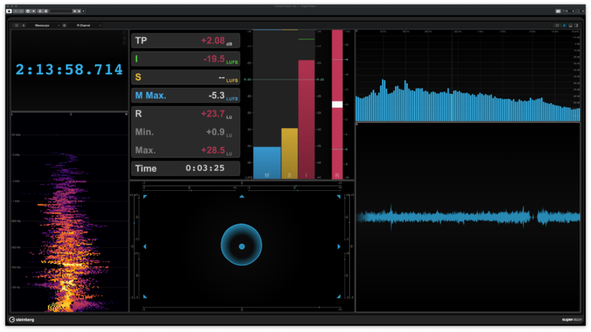Select the Integrated loudness (I) row
This screenshot has height=332, width=591.
(x=186, y=58)
